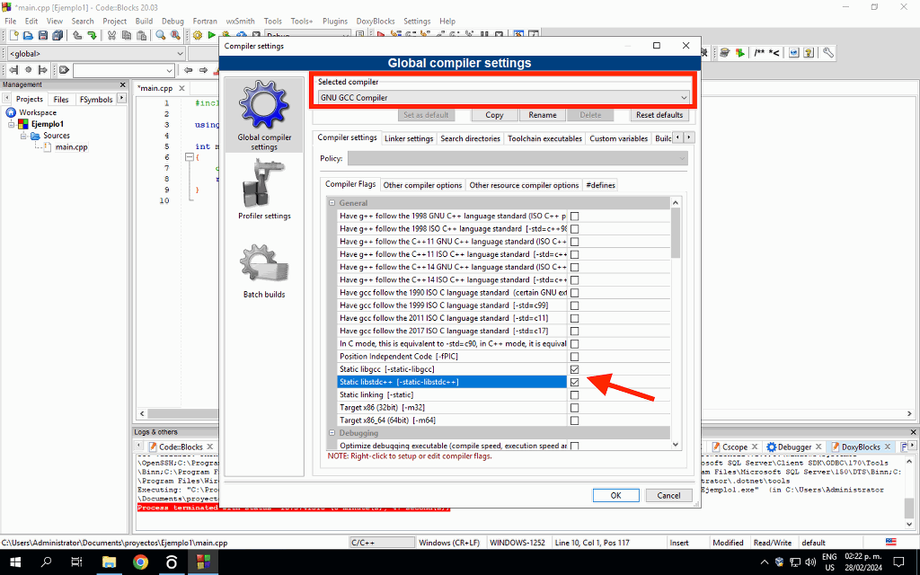This screenshot has width=920, height=575.
Task: Click the green Run arrow icon
Action: click(212, 35)
